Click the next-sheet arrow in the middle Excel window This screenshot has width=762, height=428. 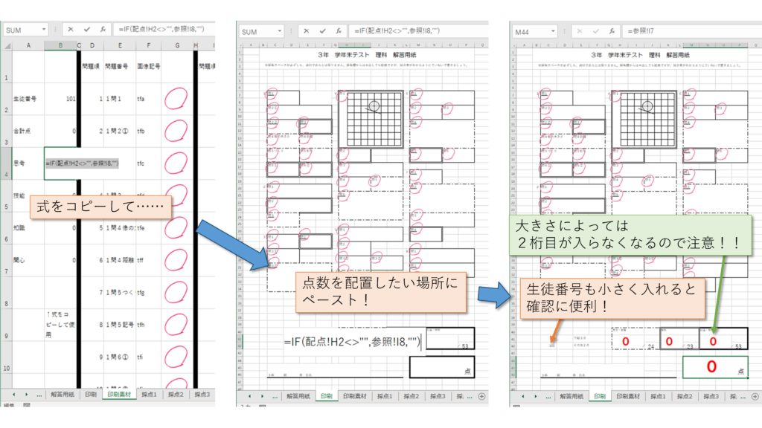coord(263,397)
